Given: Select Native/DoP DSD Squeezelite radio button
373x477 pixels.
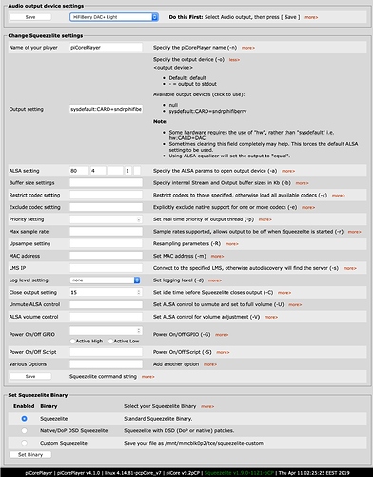Looking at the screenshot, I should click(24, 431).
